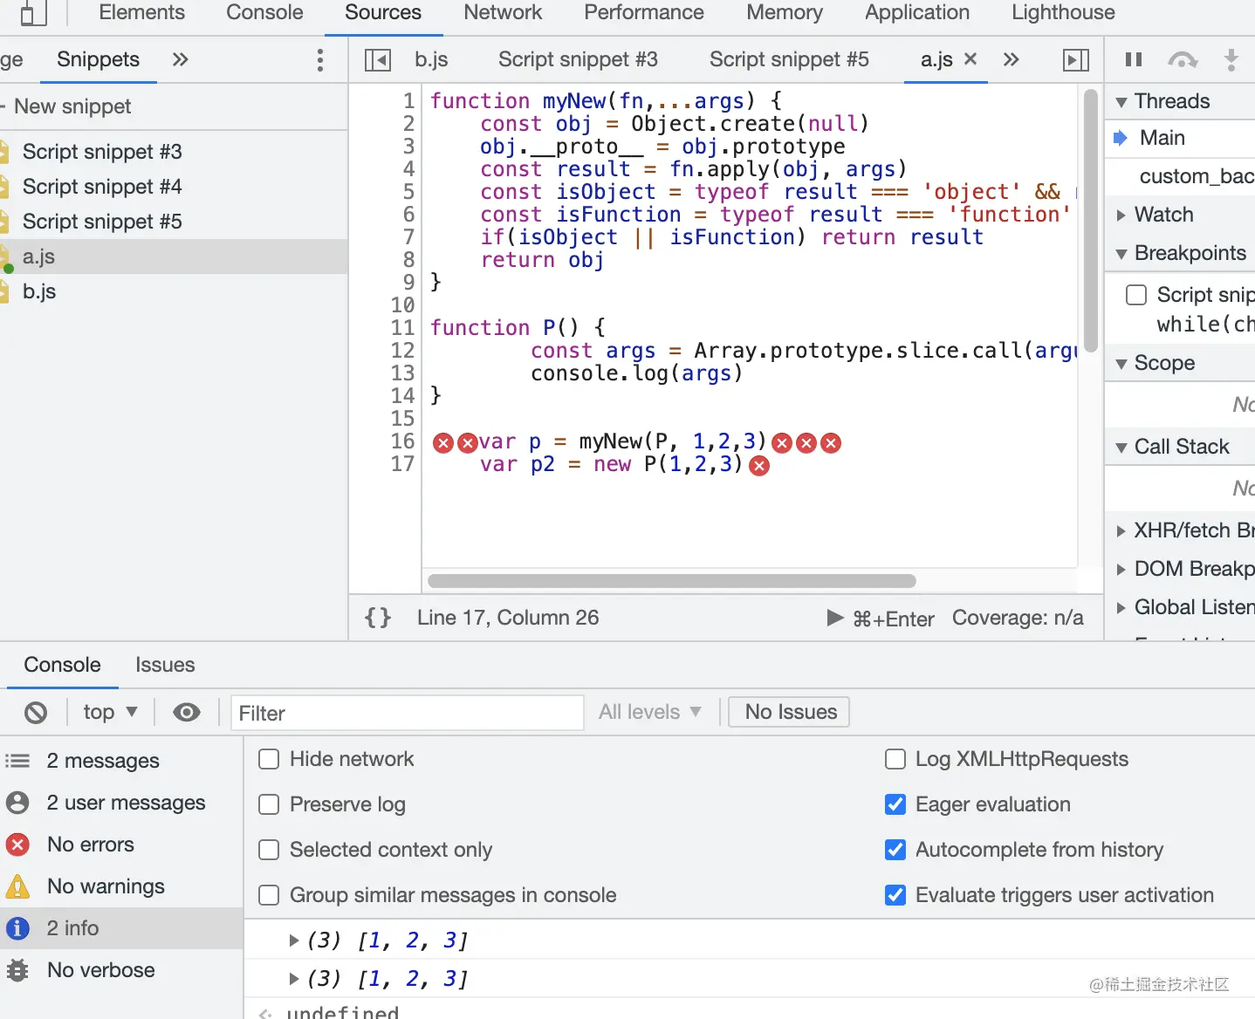Hide the navigator sidebar icon
1255x1019 pixels.
click(378, 59)
